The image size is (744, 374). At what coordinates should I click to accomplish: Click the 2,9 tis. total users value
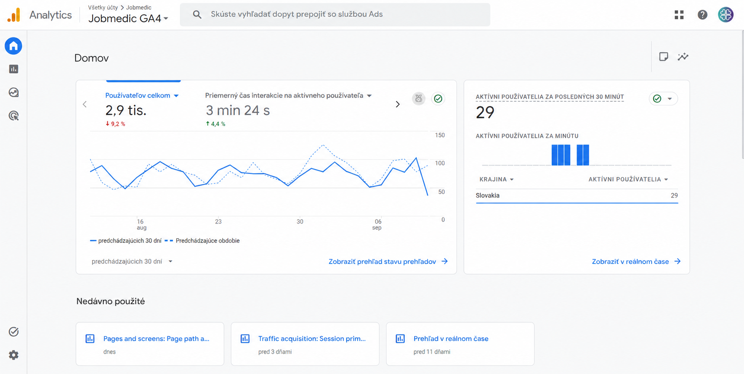coord(126,110)
